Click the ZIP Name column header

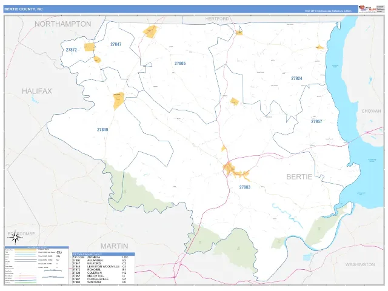click(93, 257)
